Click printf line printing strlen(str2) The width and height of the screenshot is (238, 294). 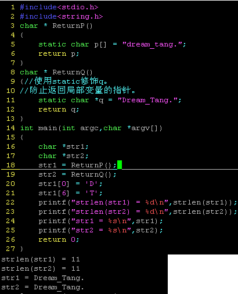pos(138,211)
